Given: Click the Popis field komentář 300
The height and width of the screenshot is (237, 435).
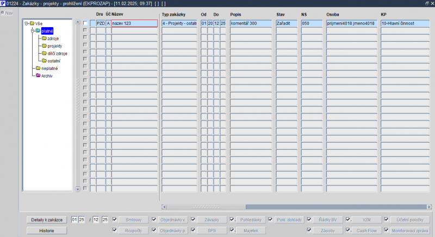Looking at the screenshot, I should click(251, 23).
